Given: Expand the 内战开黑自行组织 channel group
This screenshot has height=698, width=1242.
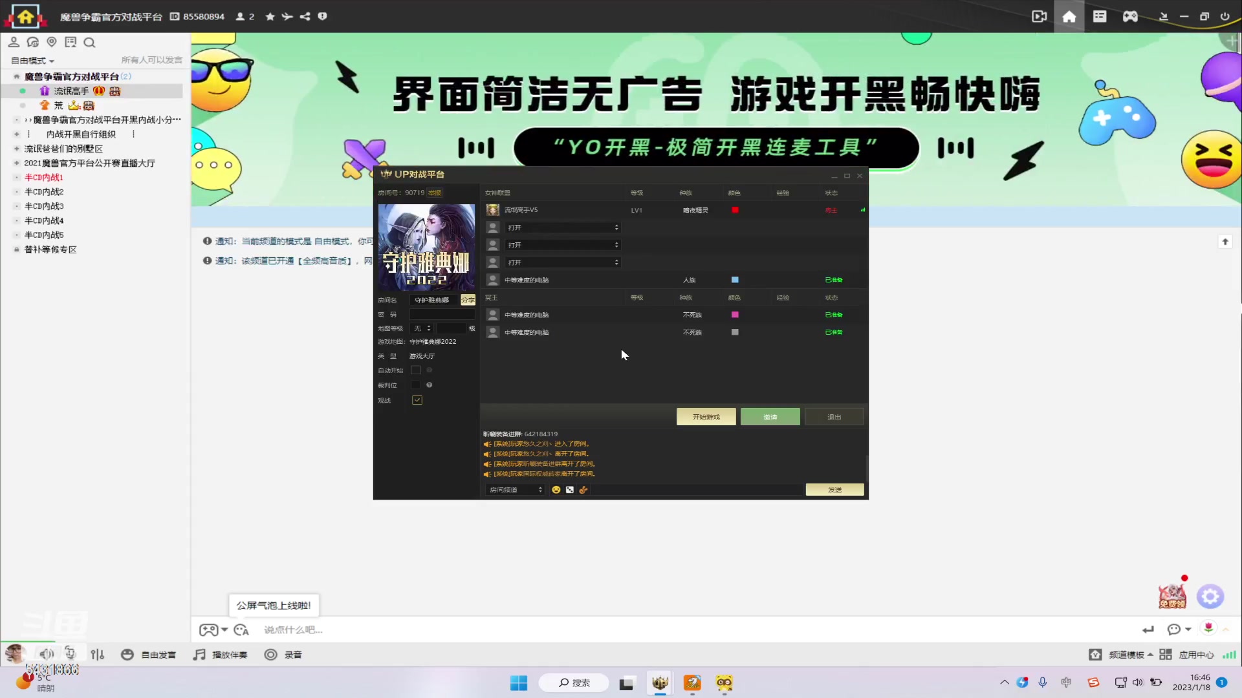Looking at the screenshot, I should [17, 134].
